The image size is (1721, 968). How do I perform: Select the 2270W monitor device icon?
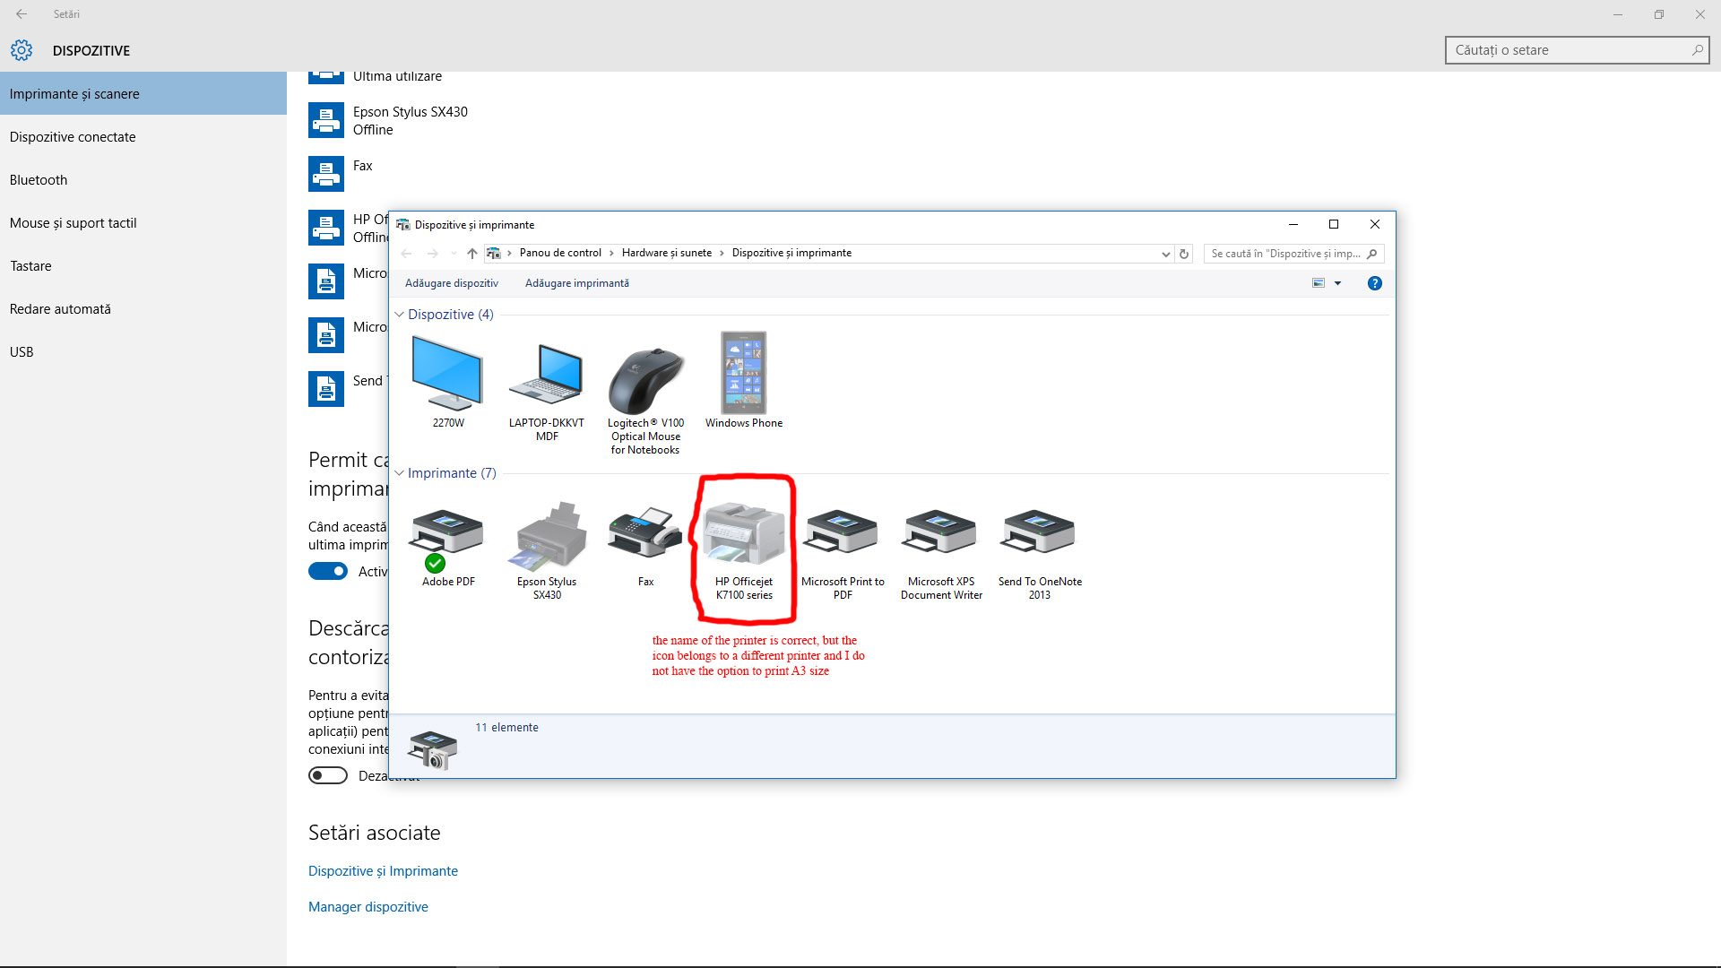coord(447,373)
